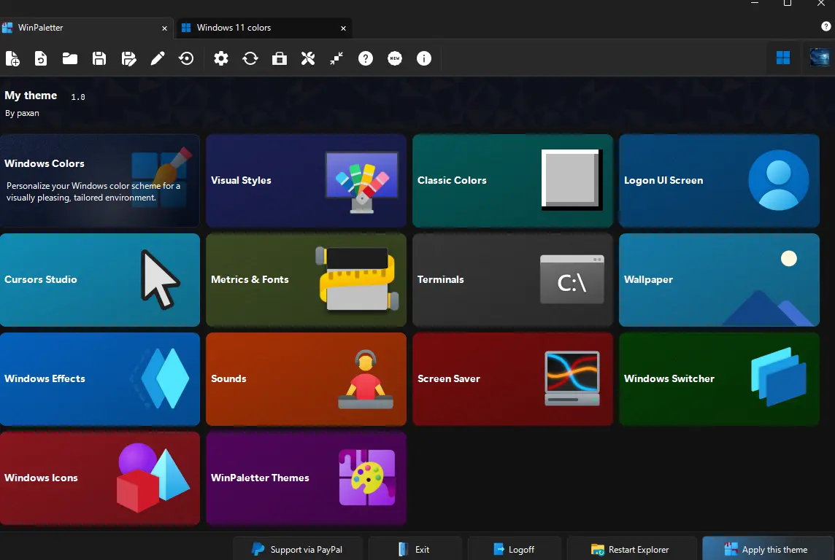Click Apply this theme button
This screenshot has width=835, height=560.
coord(769,549)
